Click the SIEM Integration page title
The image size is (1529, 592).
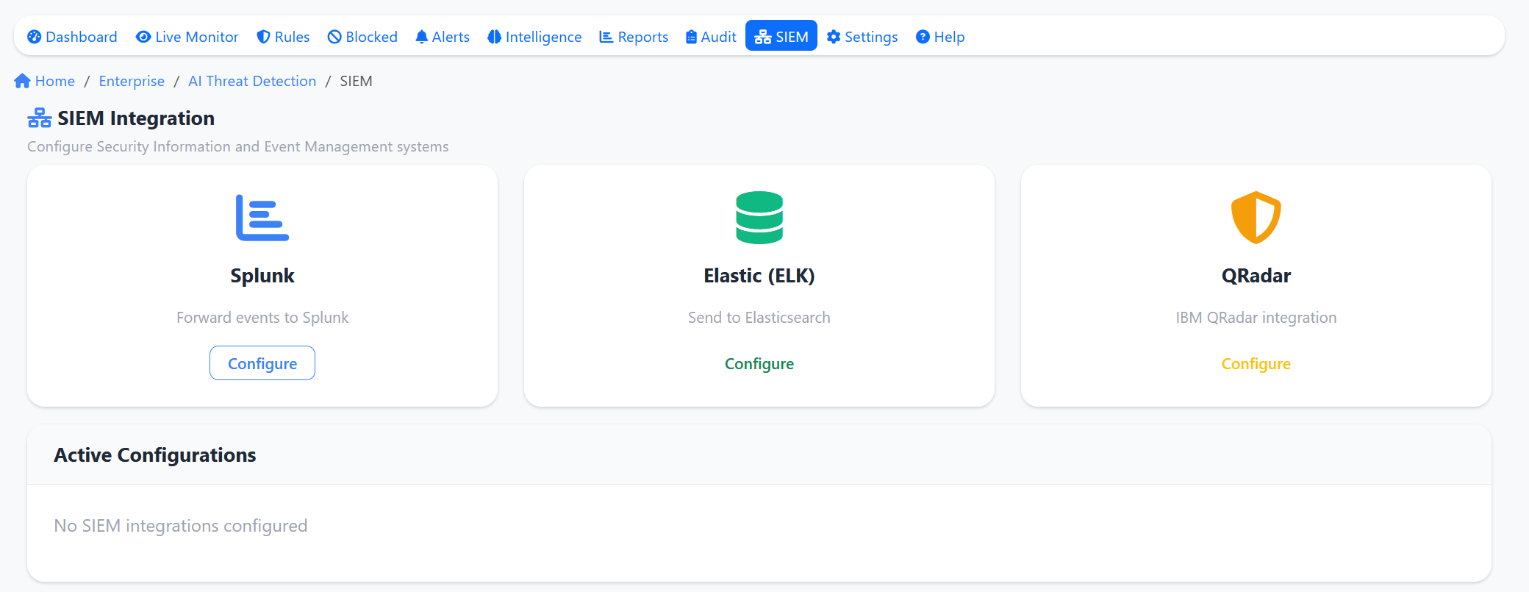pyautogui.click(x=136, y=118)
